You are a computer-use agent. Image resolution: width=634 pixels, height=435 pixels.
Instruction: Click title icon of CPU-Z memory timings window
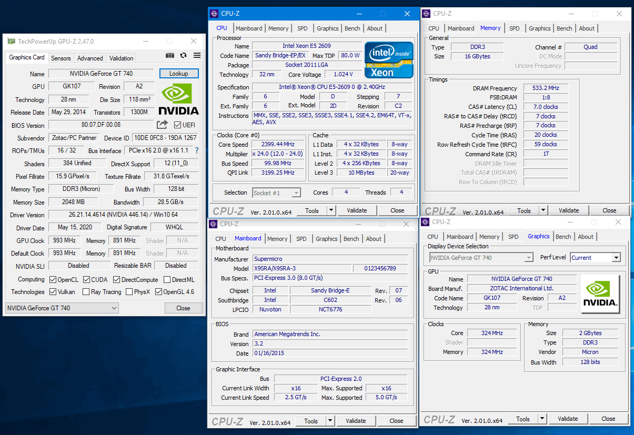pyautogui.click(x=426, y=14)
